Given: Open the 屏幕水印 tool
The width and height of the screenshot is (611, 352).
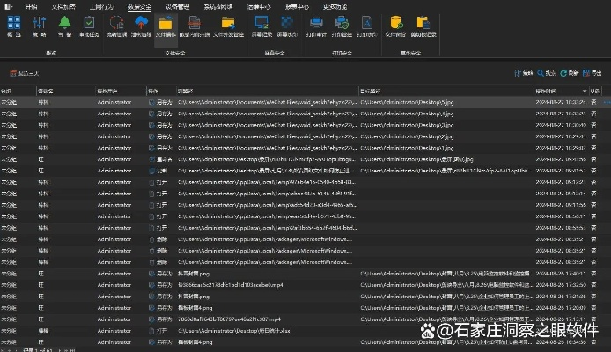Looking at the screenshot, I should (287, 27).
